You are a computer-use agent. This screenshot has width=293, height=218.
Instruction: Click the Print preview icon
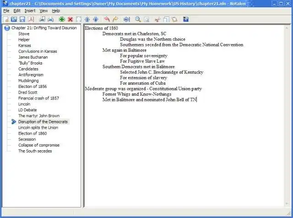(43, 19)
